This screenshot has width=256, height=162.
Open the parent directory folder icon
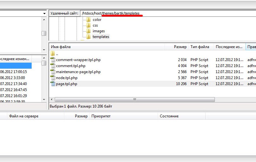(53, 53)
